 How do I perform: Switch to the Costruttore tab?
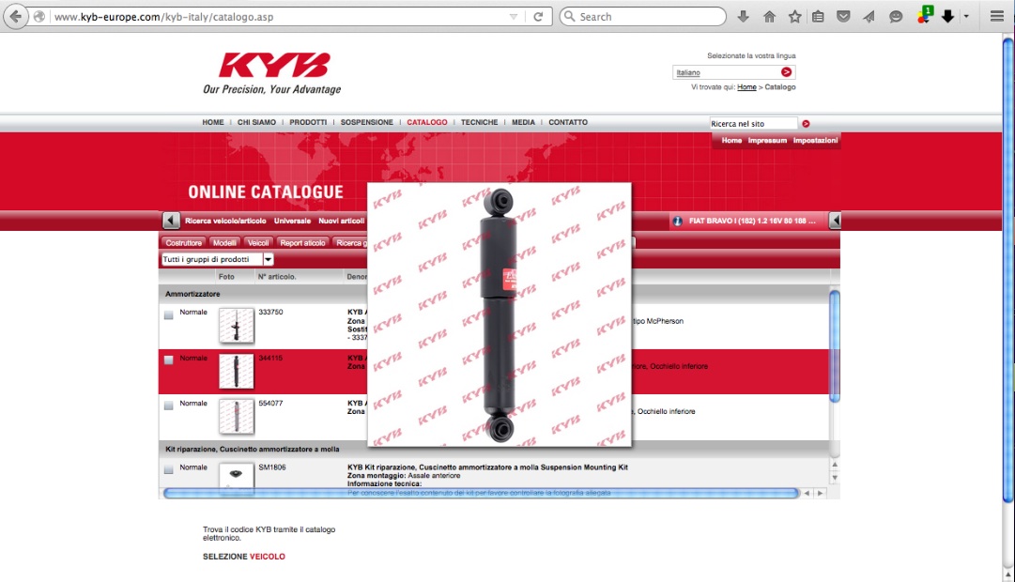coord(183,243)
